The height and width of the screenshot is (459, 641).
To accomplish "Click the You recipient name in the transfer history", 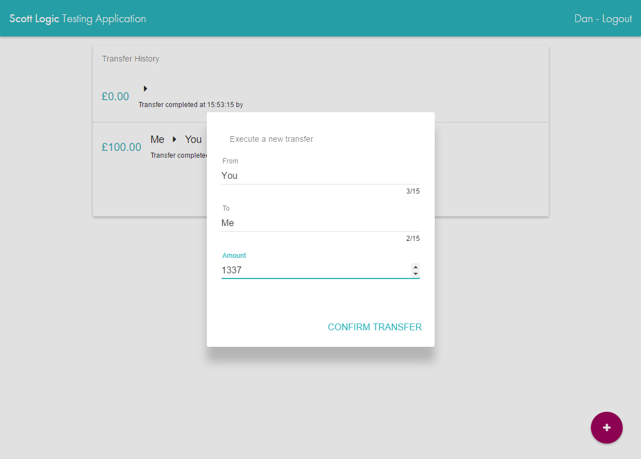I will tap(193, 140).
